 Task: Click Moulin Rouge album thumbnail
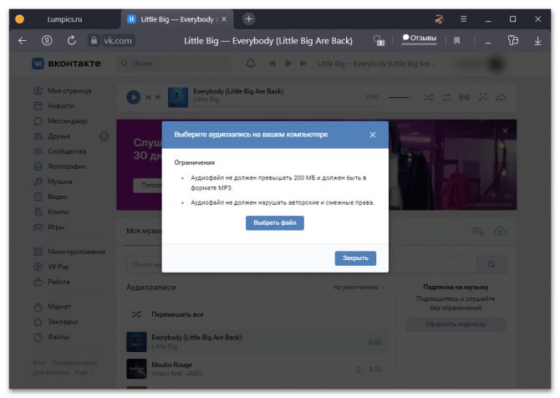click(x=137, y=369)
